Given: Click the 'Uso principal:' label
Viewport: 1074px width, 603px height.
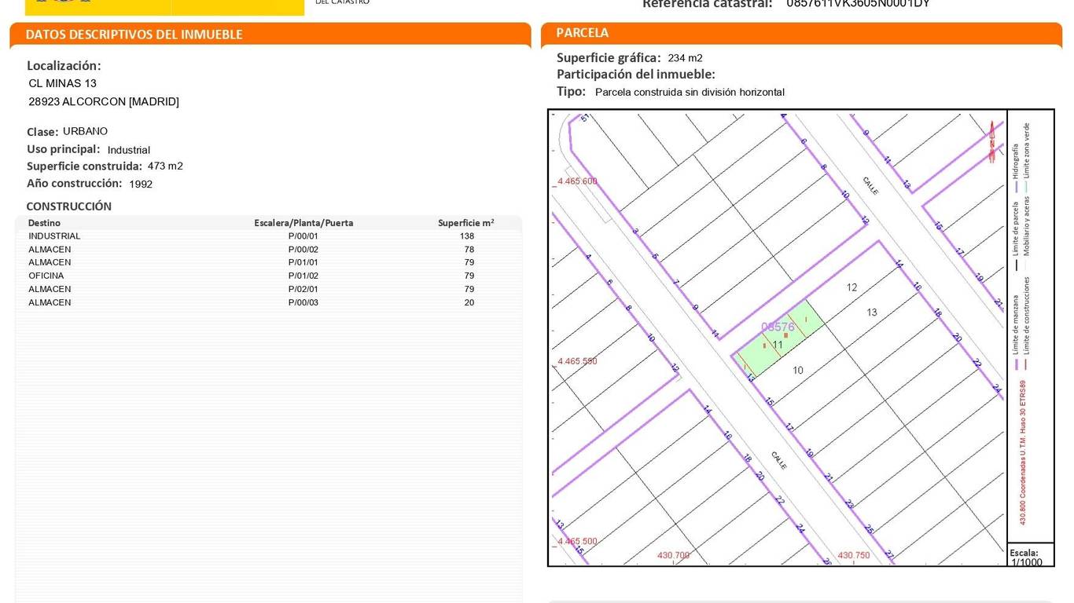Looking at the screenshot, I should pyautogui.click(x=64, y=149).
